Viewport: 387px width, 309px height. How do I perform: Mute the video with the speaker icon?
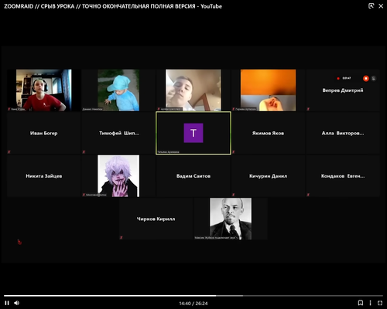pyautogui.click(x=17, y=303)
